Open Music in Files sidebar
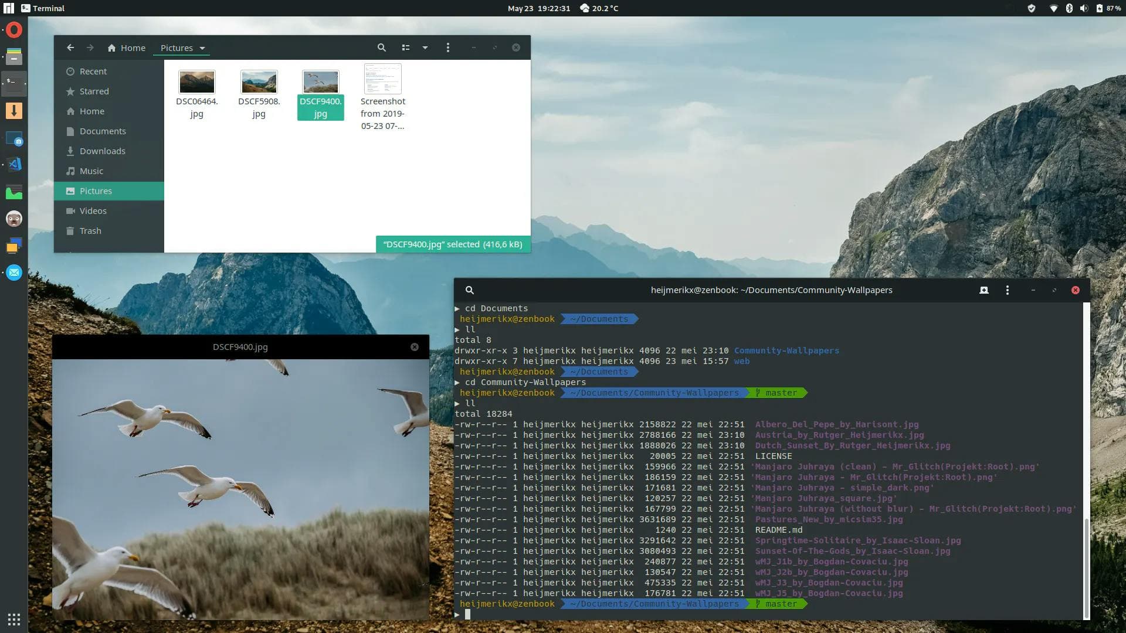The height and width of the screenshot is (633, 1126). [x=109, y=171]
